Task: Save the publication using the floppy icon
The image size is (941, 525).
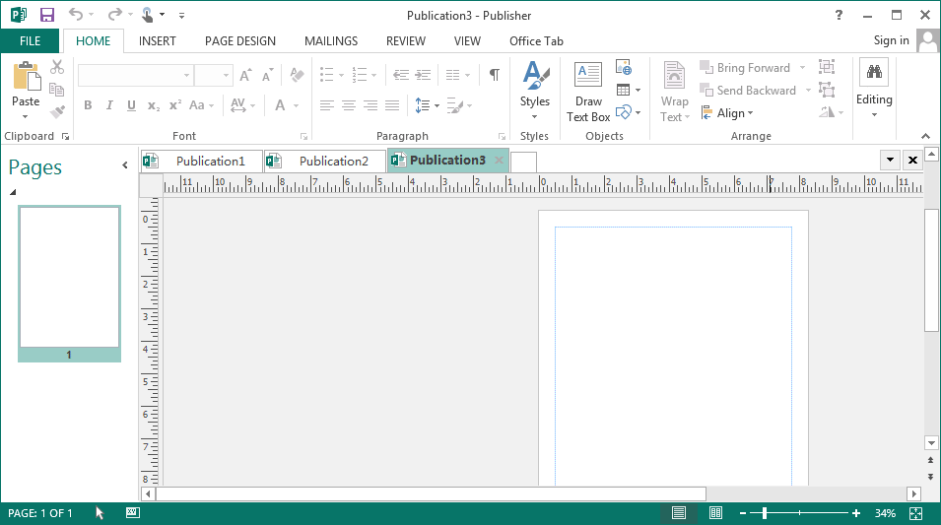Action: point(47,15)
